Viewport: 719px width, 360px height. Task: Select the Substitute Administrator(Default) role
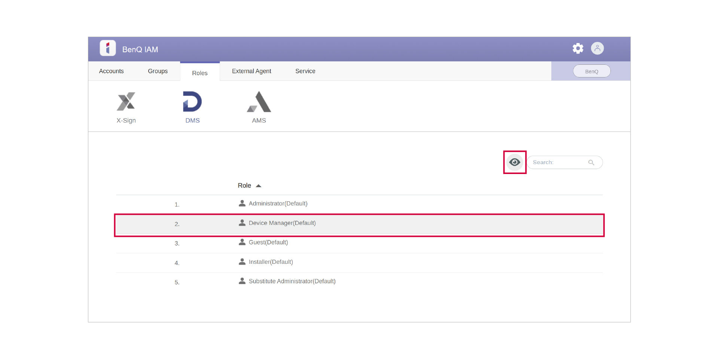tap(292, 281)
